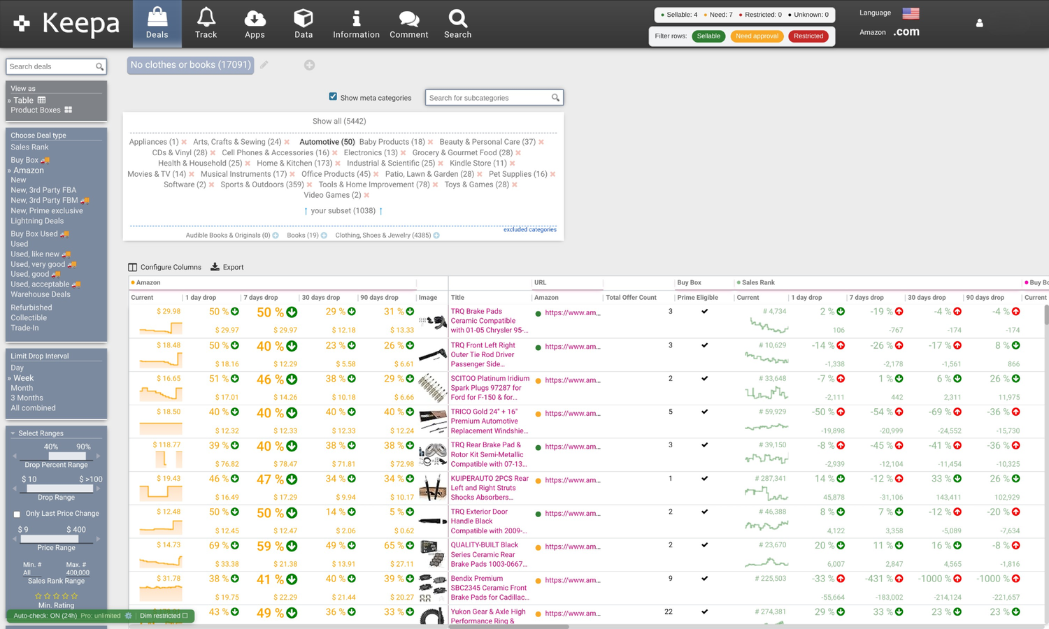Screen dimensions: 1049x629
Task: Expand your subset (1038) categories
Action: coord(343,210)
